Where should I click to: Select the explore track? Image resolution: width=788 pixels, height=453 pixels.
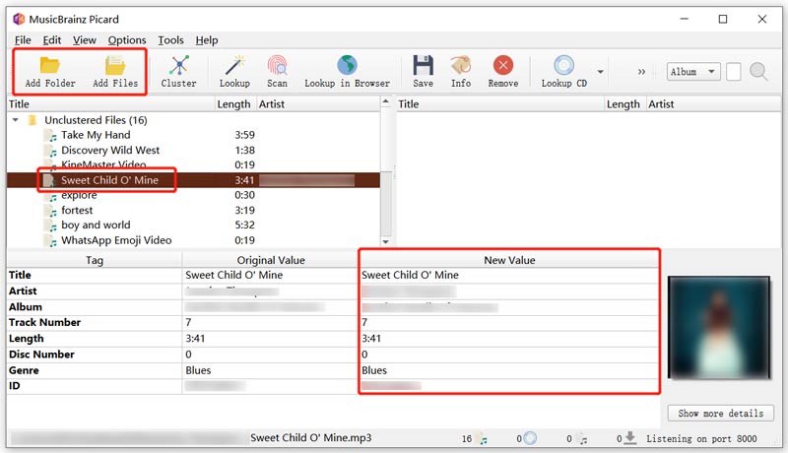(79, 195)
